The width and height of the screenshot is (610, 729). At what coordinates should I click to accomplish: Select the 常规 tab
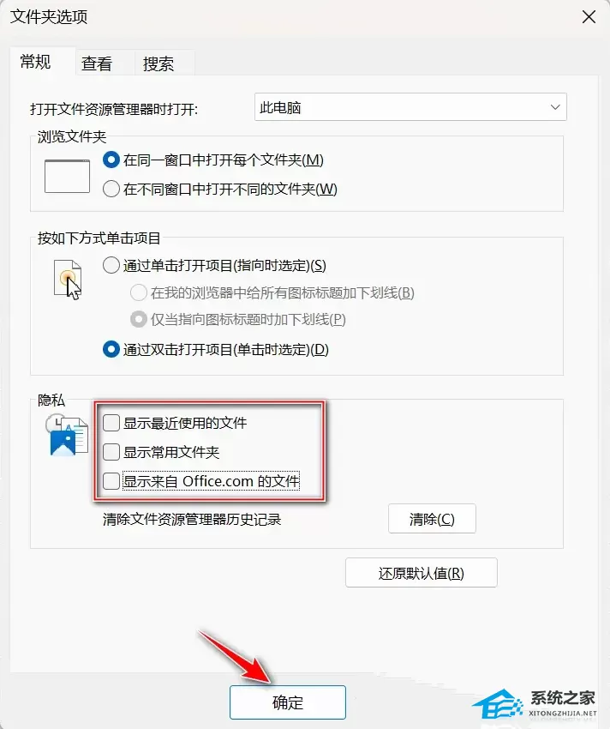pyautogui.click(x=35, y=62)
